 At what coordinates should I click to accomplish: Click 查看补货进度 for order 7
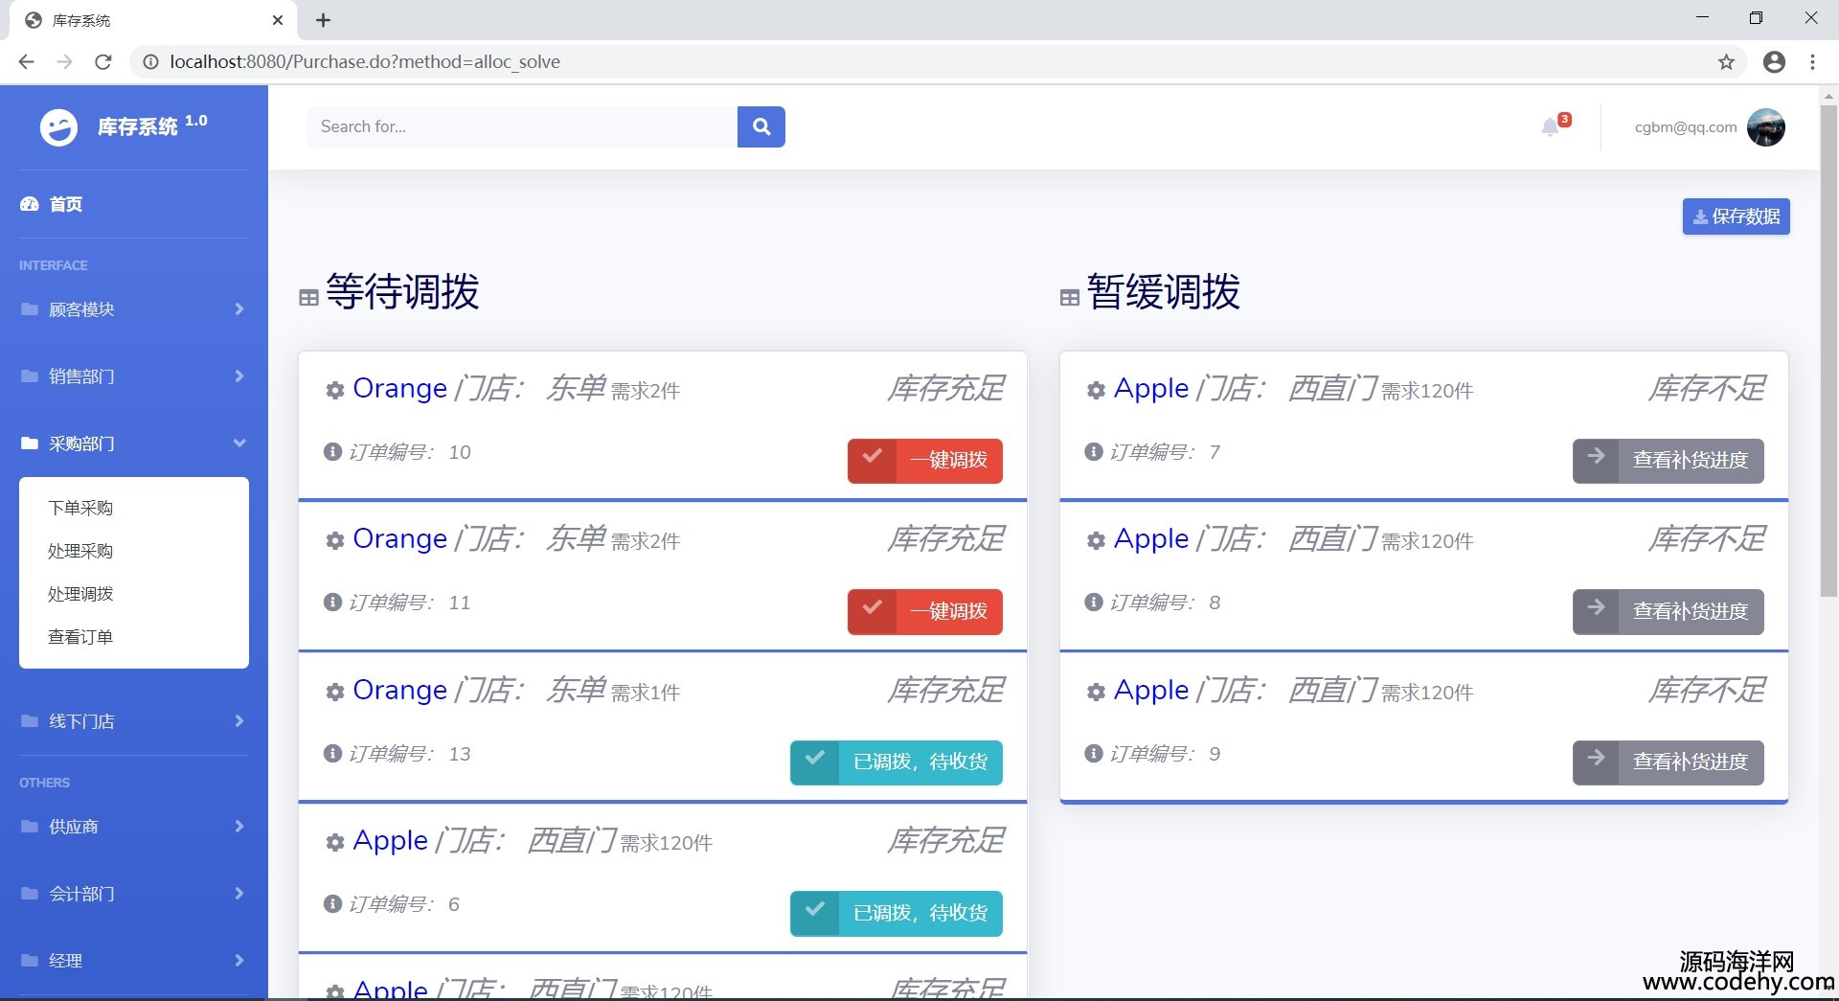point(1668,461)
